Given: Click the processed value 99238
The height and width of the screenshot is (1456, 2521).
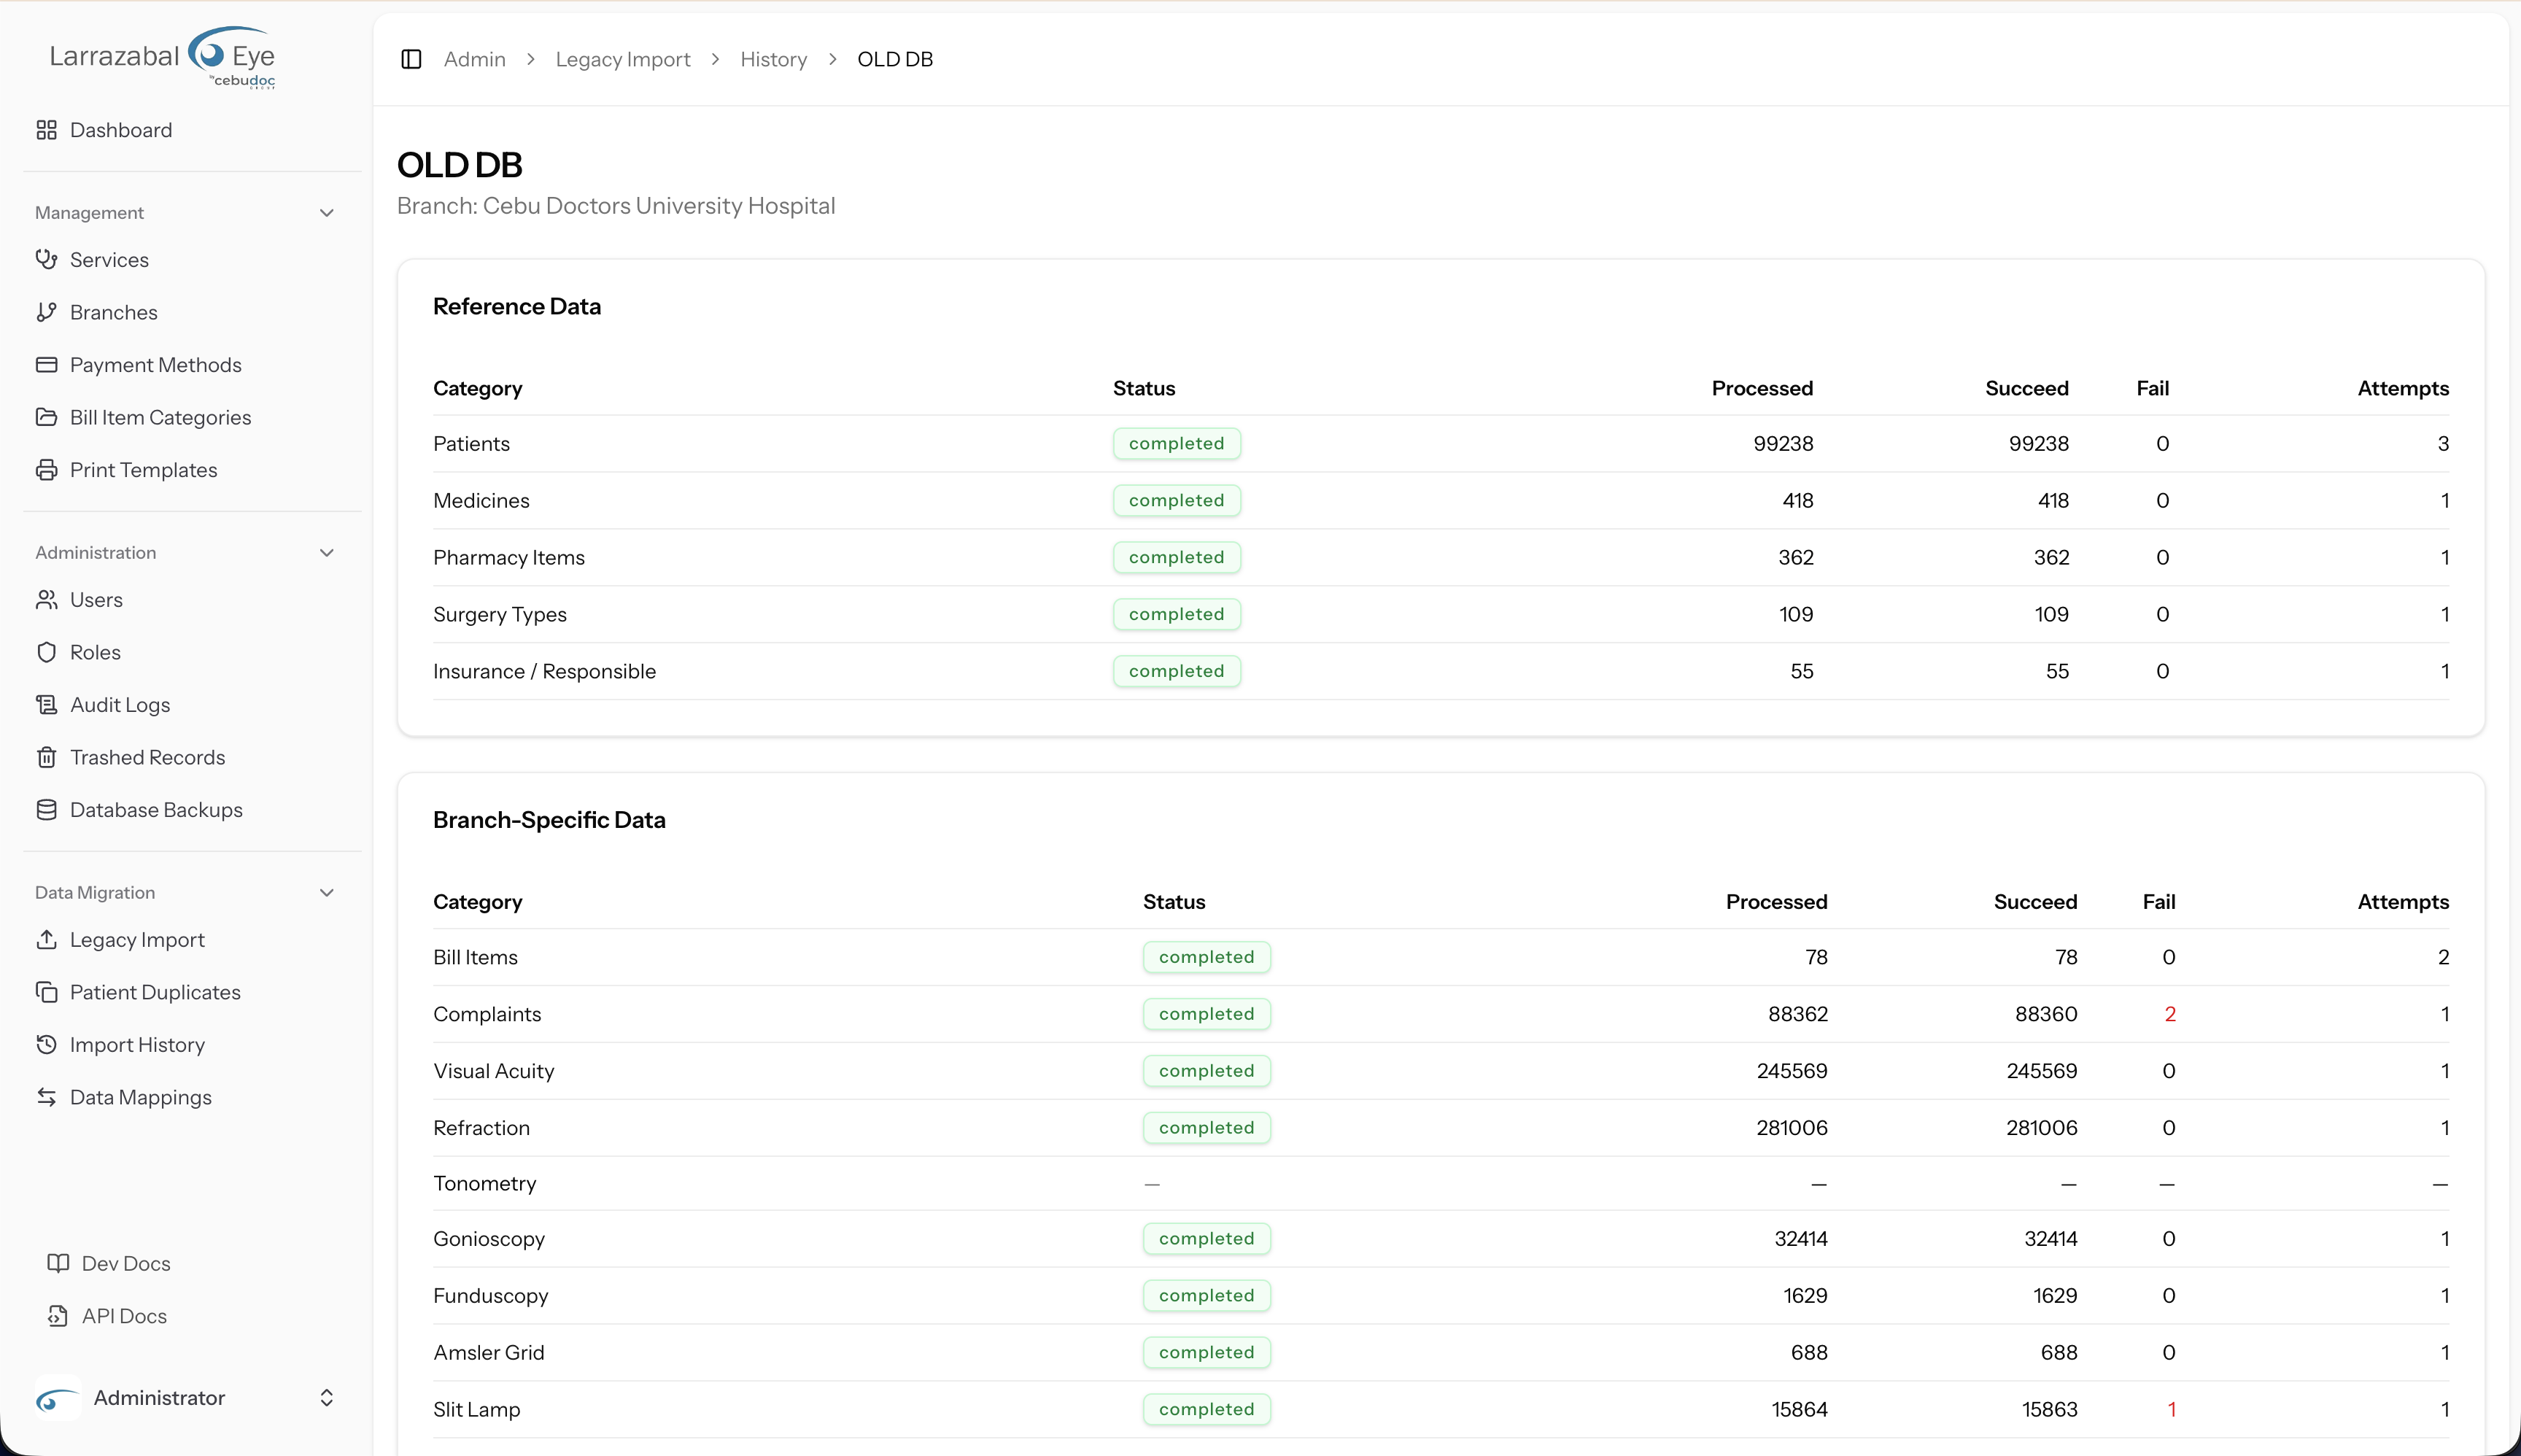Looking at the screenshot, I should (1782, 444).
